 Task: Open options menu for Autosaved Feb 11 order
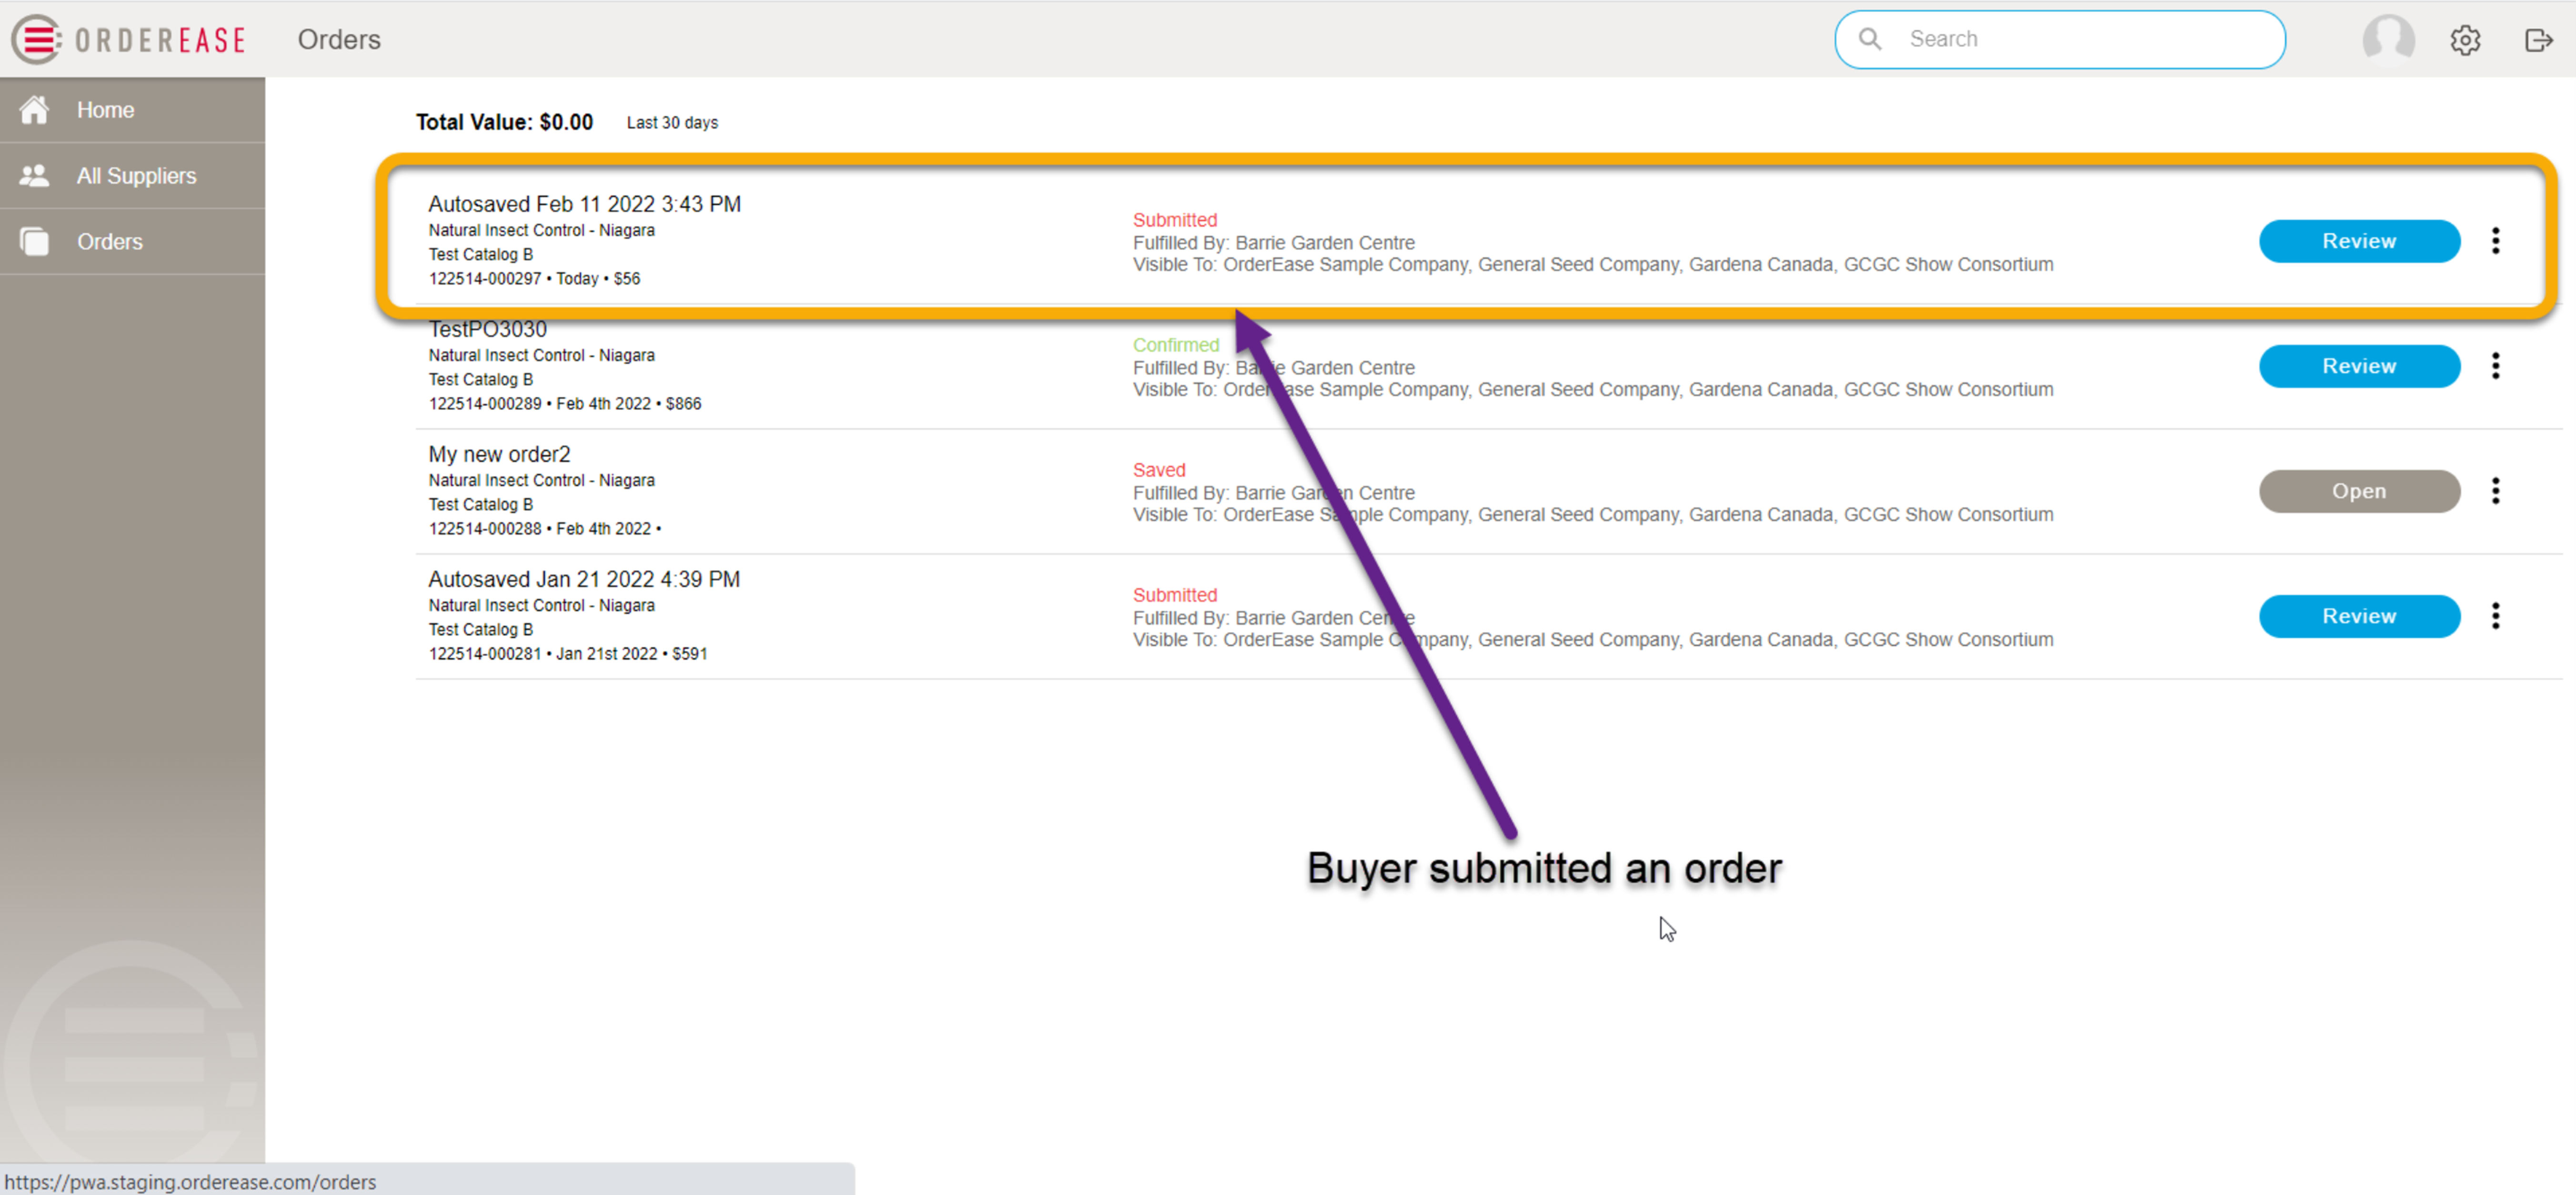coord(2496,240)
